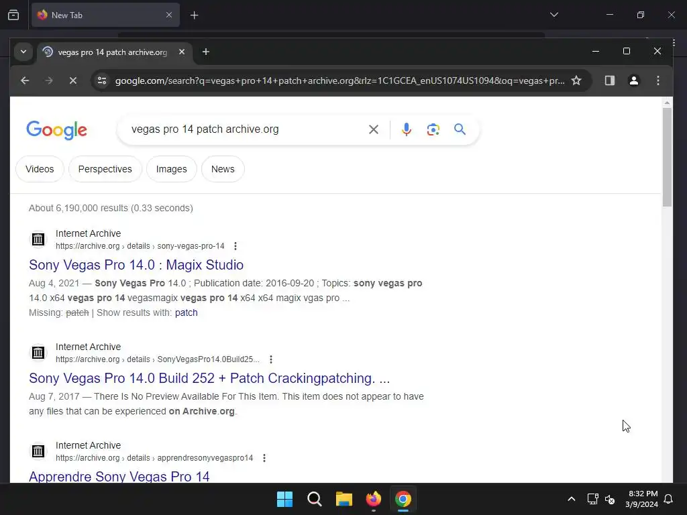Open muted volume icon in tray
Viewport: 687px width, 515px height.
coord(610,499)
